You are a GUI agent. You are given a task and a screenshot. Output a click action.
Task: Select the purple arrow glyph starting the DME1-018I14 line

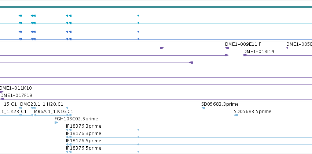(x=245, y=55)
